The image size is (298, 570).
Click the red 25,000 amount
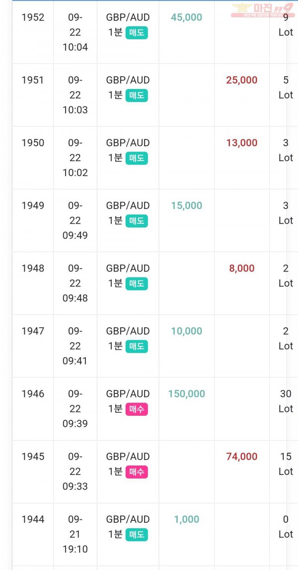click(242, 80)
